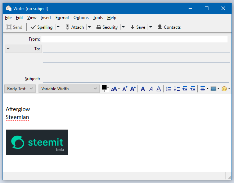Image resolution: width=234 pixels, height=183 pixels.
Task: Open the File menu
Action: (x=8, y=18)
